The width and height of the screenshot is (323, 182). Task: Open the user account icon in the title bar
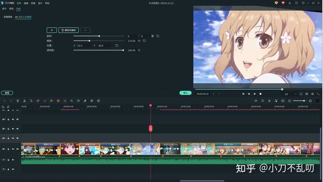[x=290, y=3]
